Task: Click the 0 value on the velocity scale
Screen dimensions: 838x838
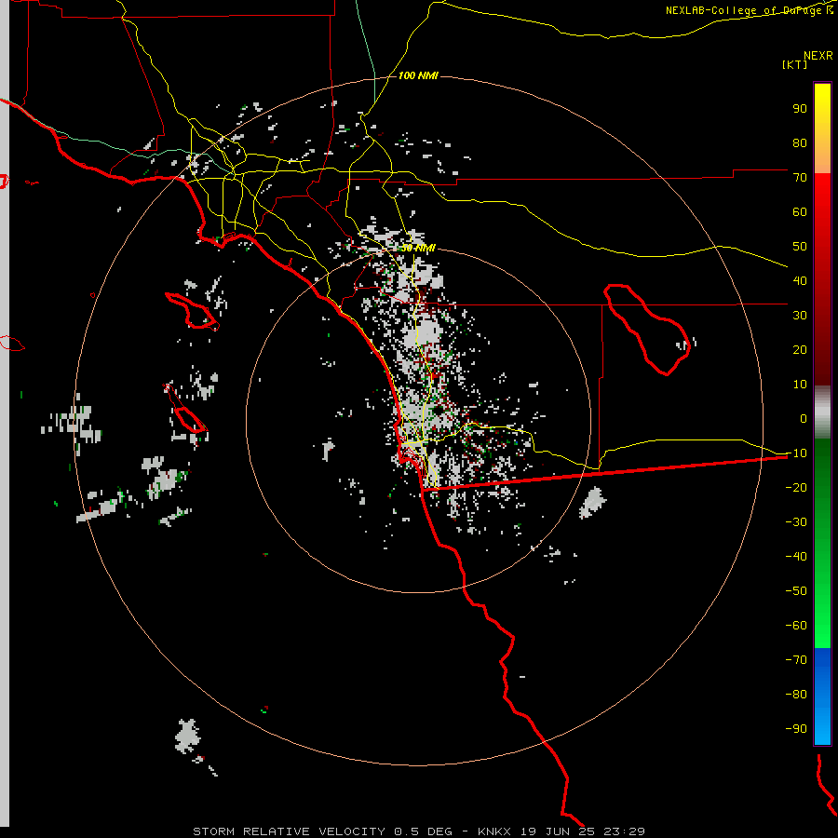Action: point(804,418)
